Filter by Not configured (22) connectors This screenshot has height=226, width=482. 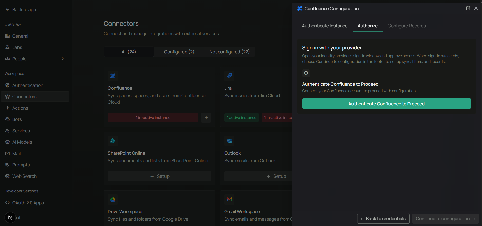229,52
